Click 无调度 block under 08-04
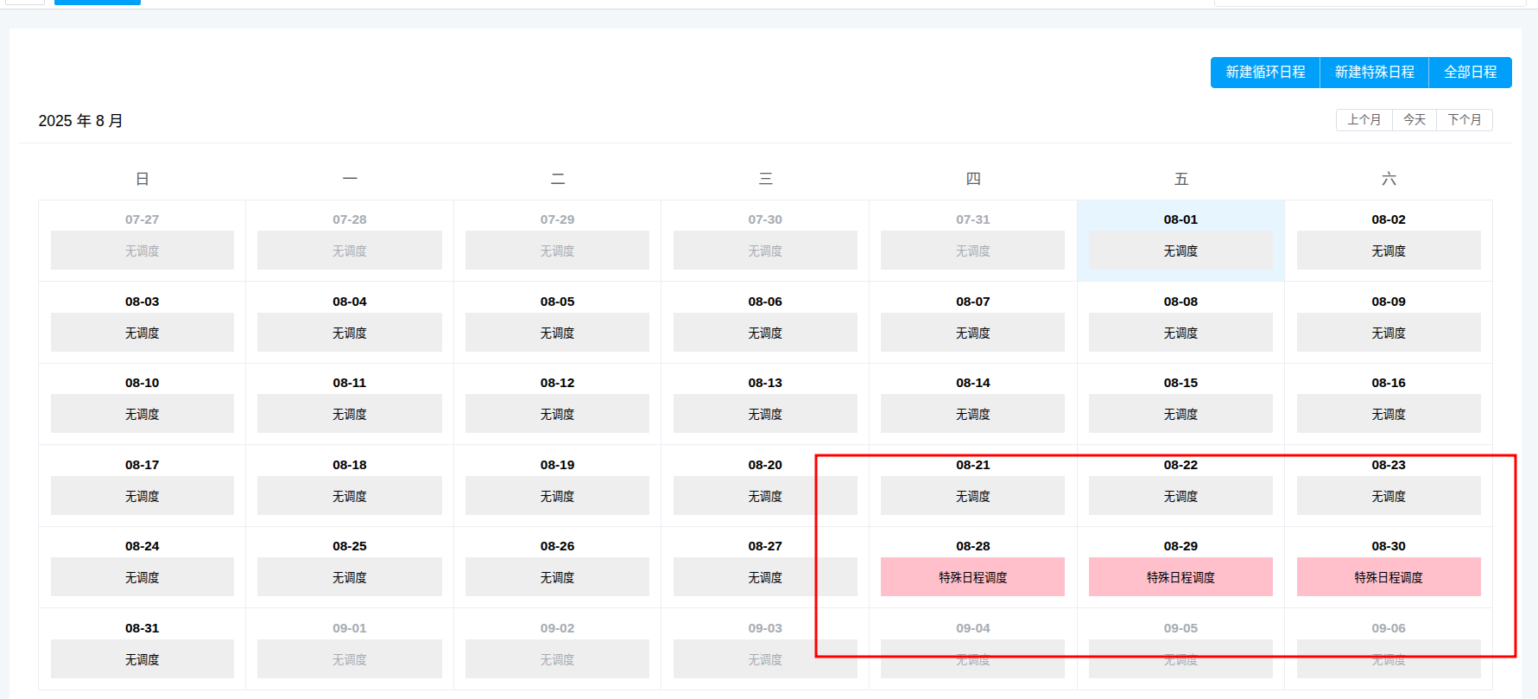Screen dimensions: 1538x699 click(350, 333)
